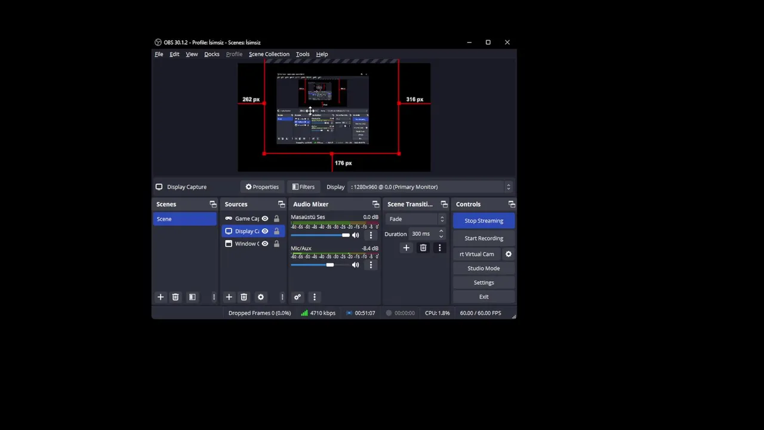Open transition properties three-dot menu
The width and height of the screenshot is (764, 430).
click(440, 248)
